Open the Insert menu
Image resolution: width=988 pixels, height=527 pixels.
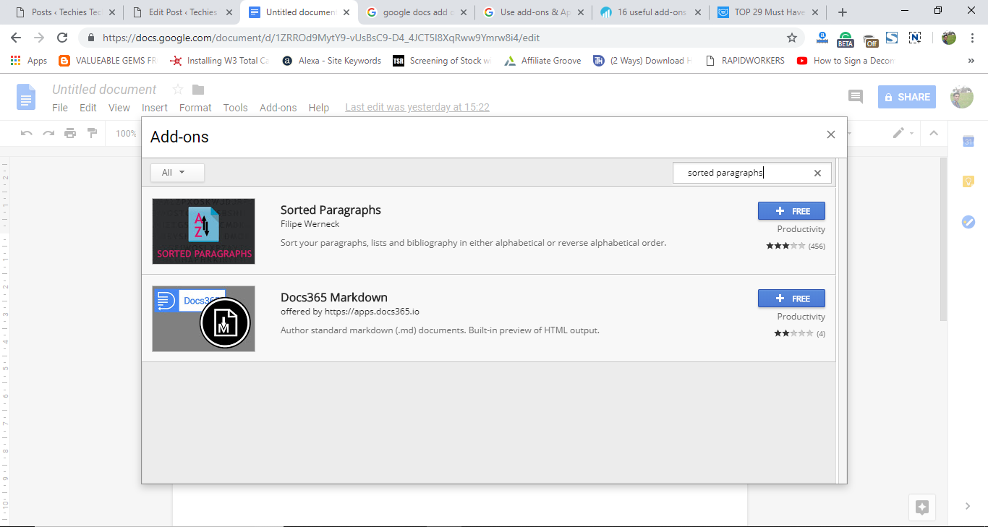point(155,108)
